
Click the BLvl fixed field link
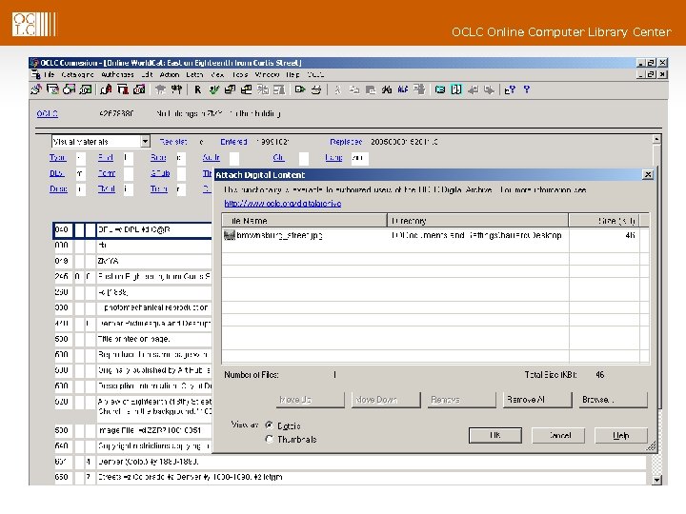57,173
